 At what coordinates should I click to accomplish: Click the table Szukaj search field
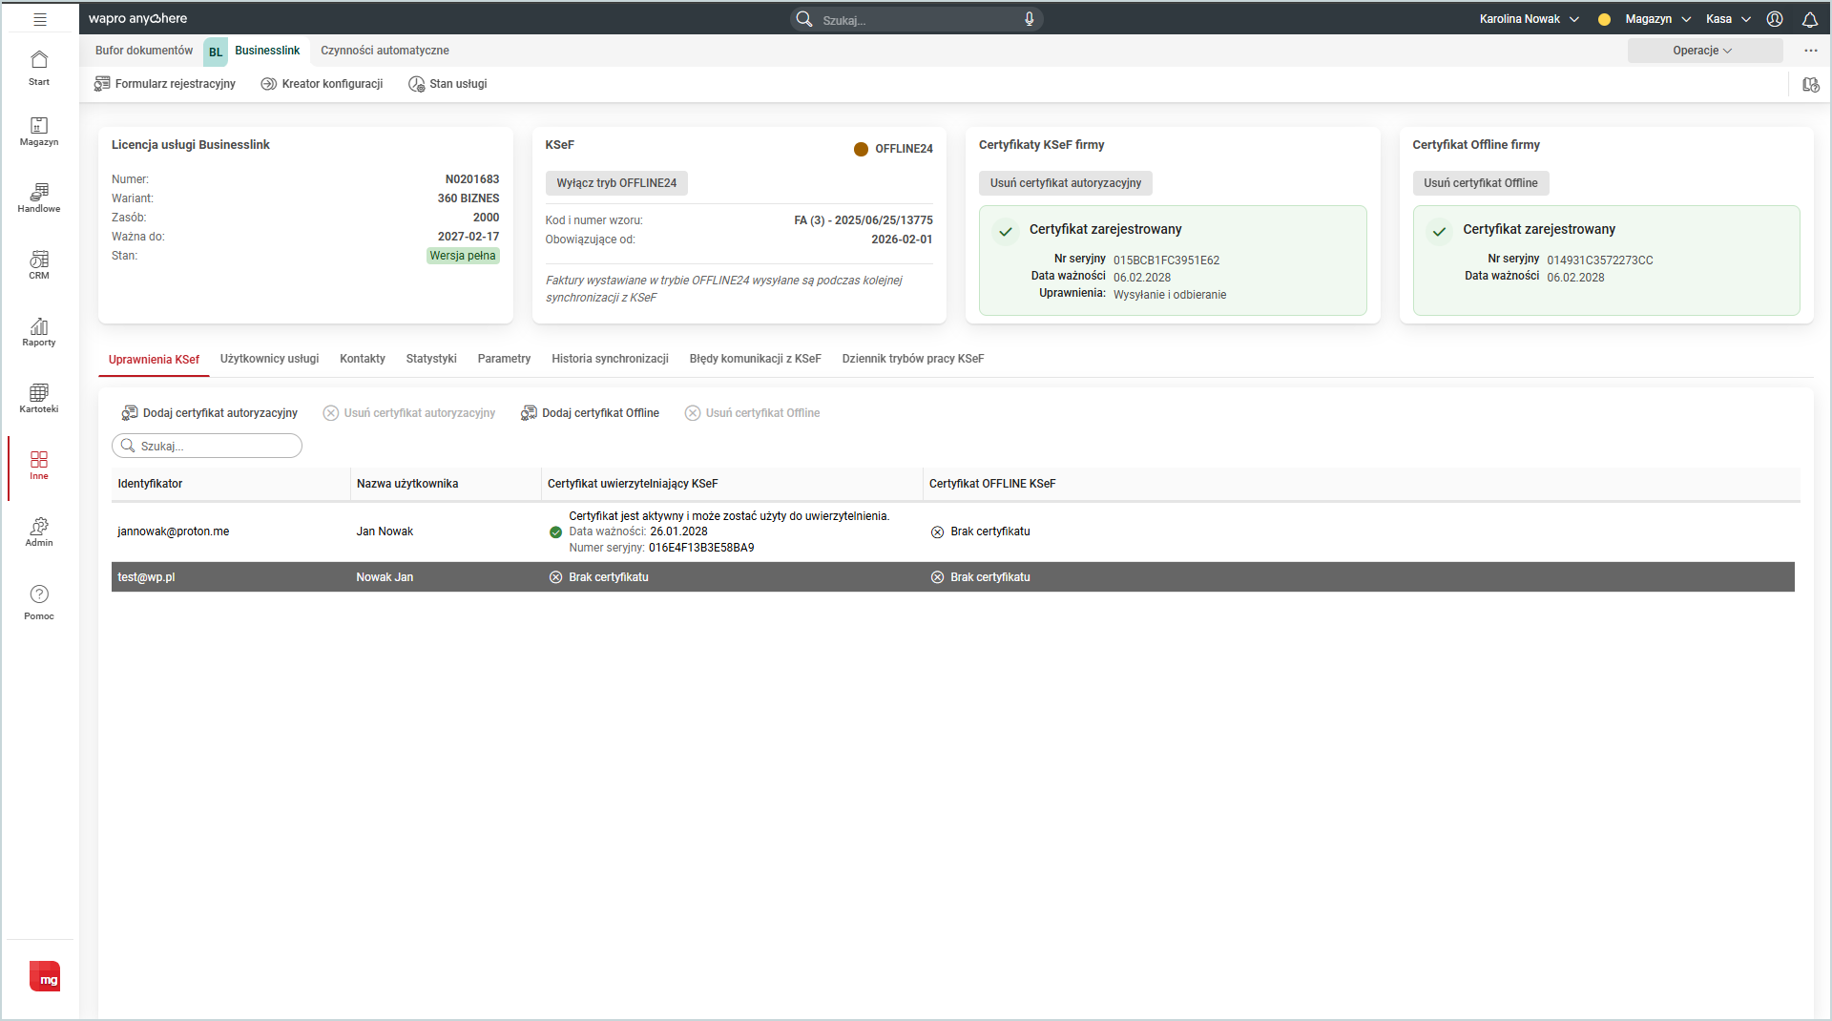pos(207,446)
